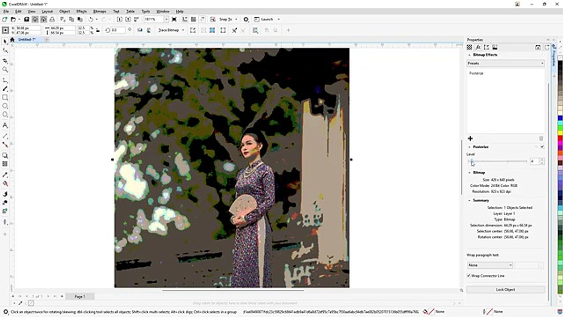563x317 pixels.
Task: Click the Level value input field
Action: pos(534,162)
